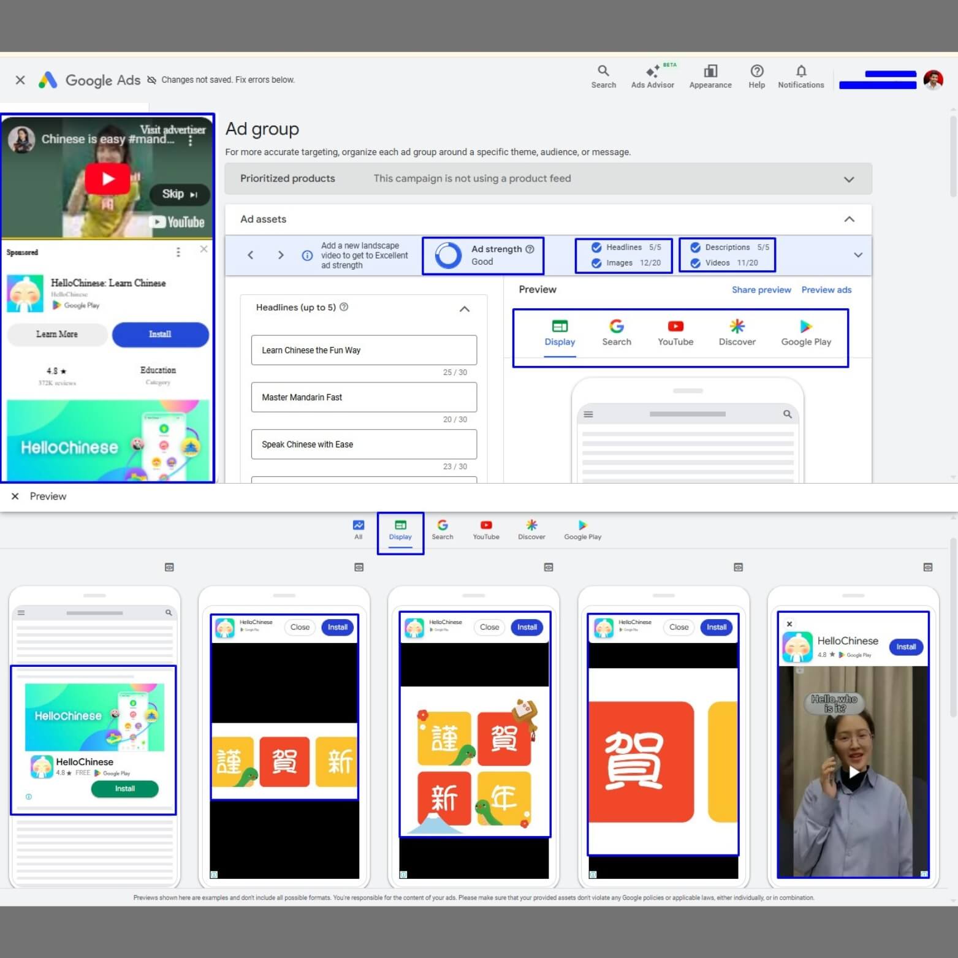The height and width of the screenshot is (958, 958).
Task: Open Ads Advisor beta icon
Action: [652, 72]
